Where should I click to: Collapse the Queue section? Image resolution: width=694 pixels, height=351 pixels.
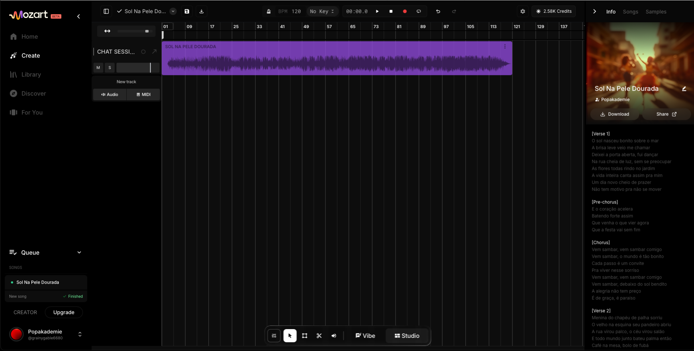tap(79, 252)
